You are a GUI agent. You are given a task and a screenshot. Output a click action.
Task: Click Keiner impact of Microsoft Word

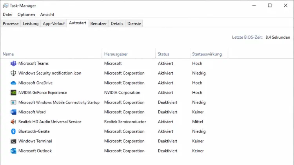point(198,112)
